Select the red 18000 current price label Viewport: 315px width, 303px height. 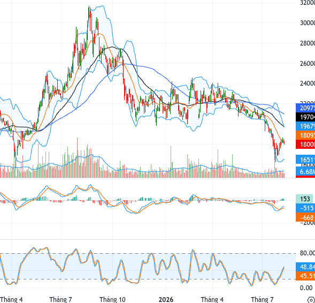point(305,144)
